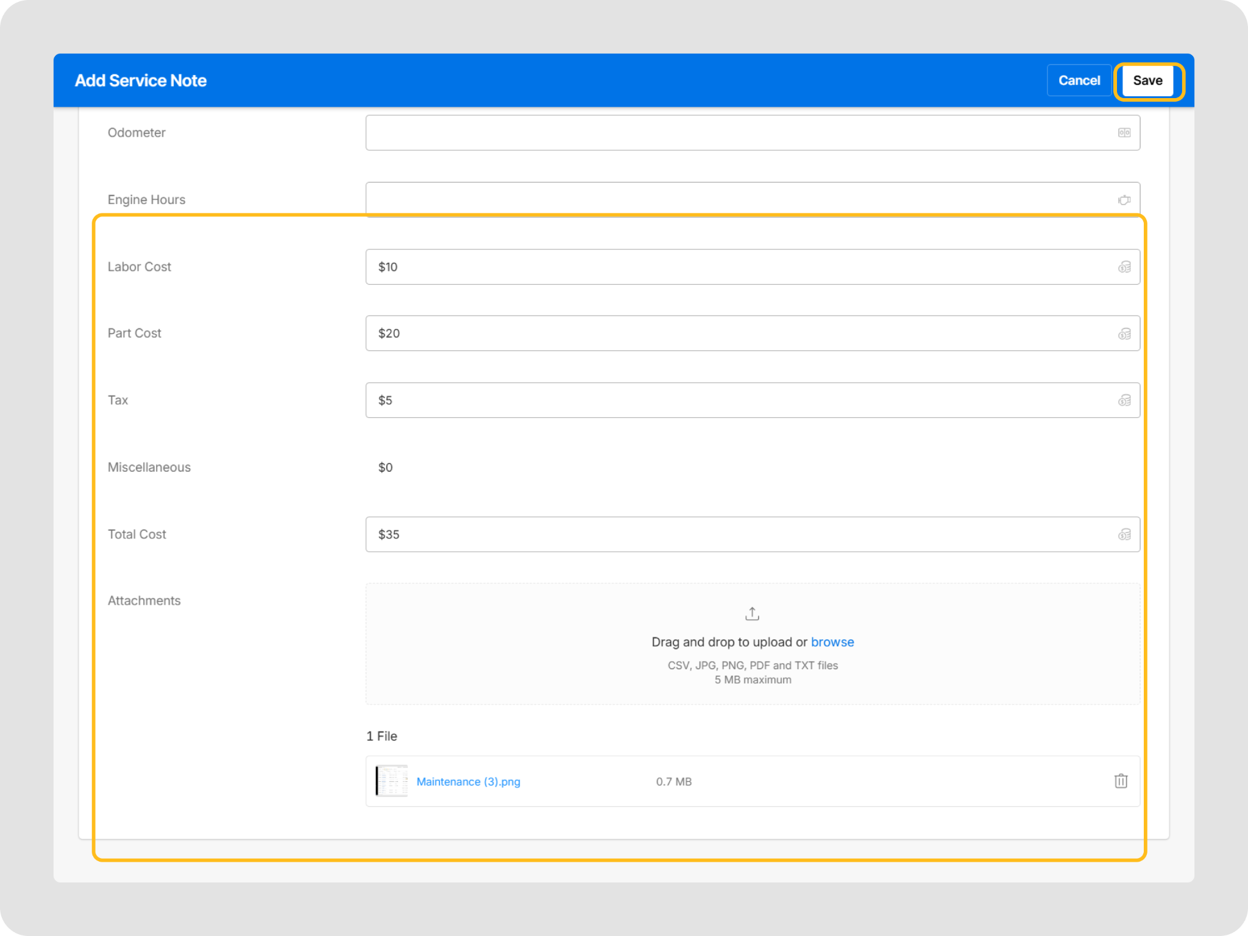Click the engine icon in Engine Hours
This screenshot has height=936, width=1248.
1124,200
